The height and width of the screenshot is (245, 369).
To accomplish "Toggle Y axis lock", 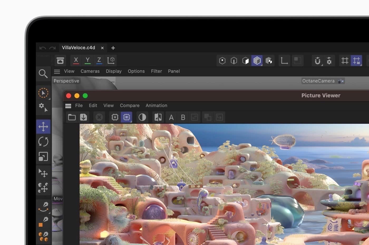I will [x=88, y=60].
